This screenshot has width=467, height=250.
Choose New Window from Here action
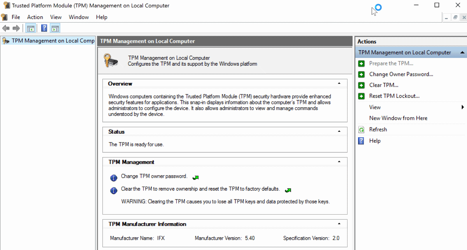[x=398, y=118]
